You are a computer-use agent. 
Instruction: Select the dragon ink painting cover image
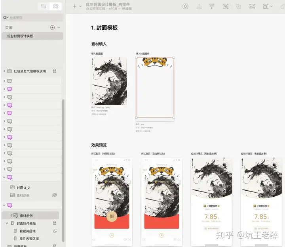click(x=109, y=81)
